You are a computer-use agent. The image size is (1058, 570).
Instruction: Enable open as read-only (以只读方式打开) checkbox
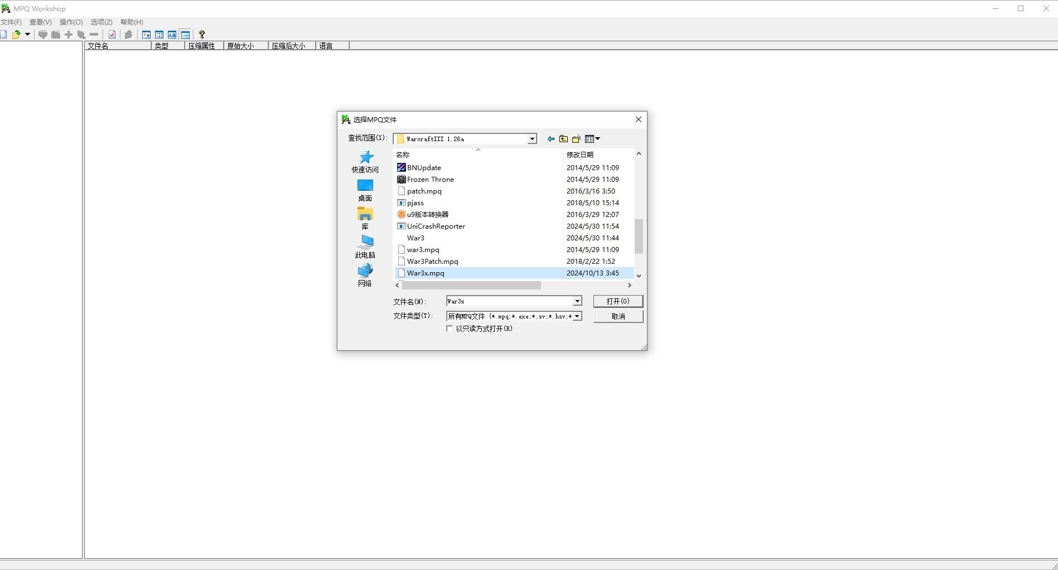[450, 329]
